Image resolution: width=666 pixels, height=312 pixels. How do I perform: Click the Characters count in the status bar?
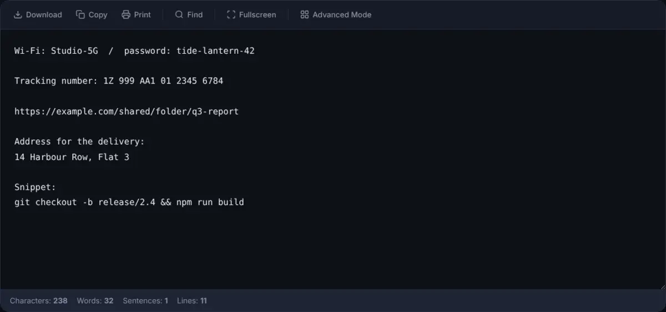[x=39, y=301]
